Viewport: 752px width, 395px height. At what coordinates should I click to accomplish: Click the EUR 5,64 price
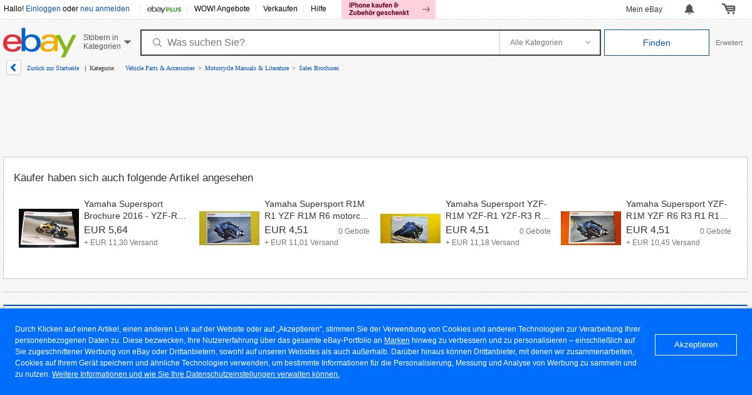point(106,230)
